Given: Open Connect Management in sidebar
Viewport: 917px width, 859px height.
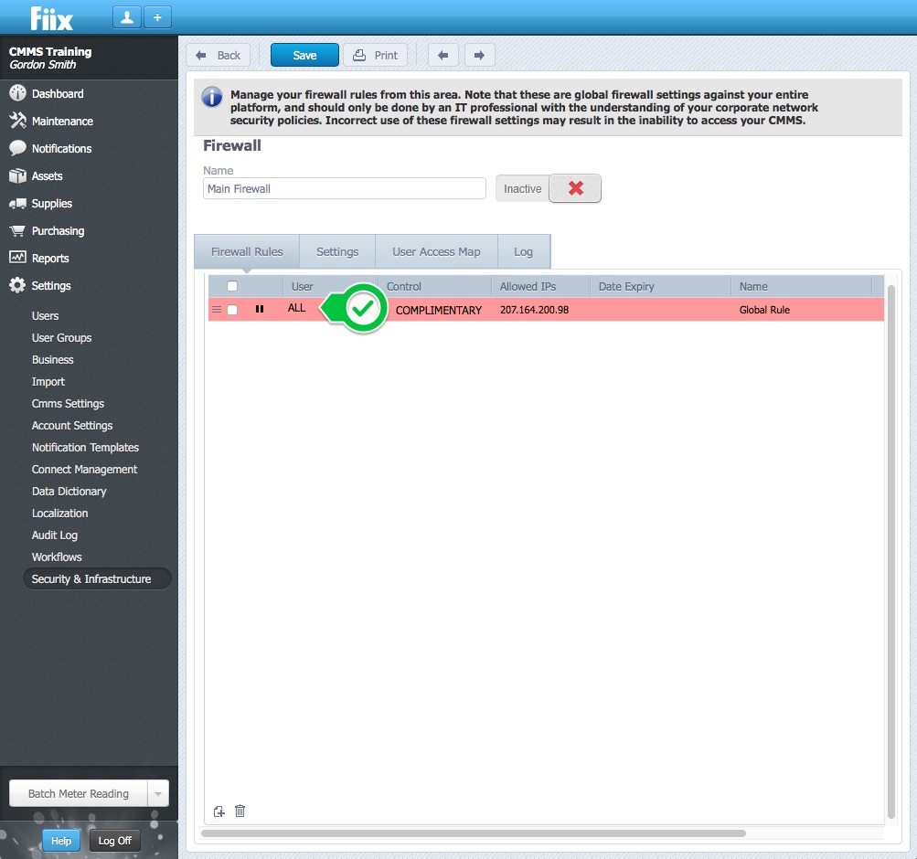Looking at the screenshot, I should (84, 469).
